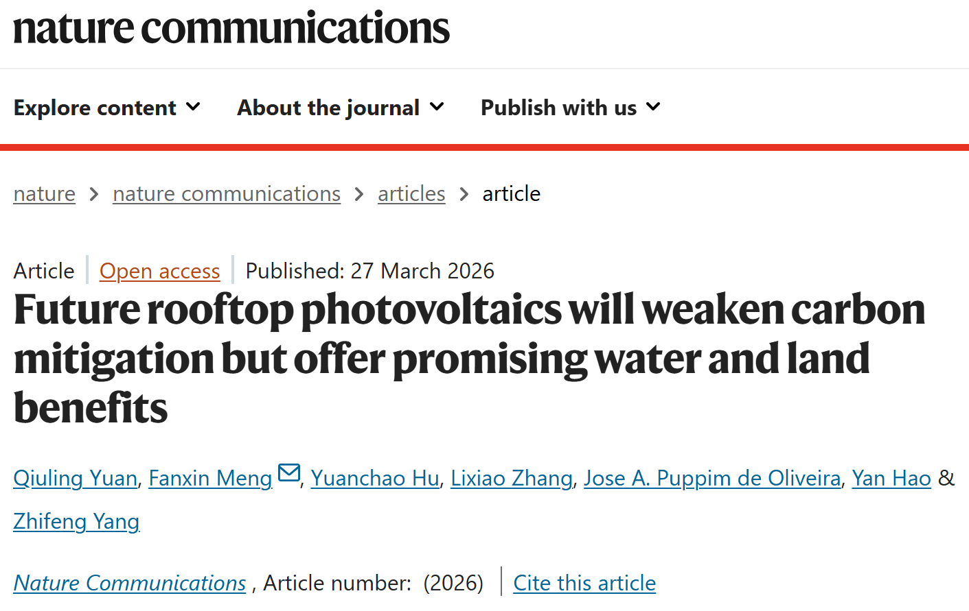Click the italic Nature Communications journal link
The height and width of the screenshot is (611, 969).
(130, 583)
